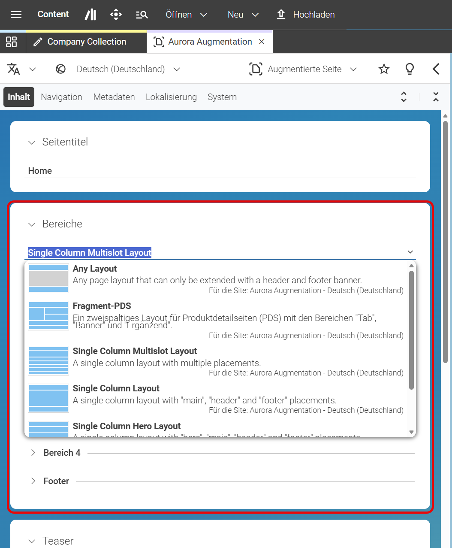Click the Aurora Augmentation tab page icon
This screenshot has width=452, height=548.
pyautogui.click(x=159, y=42)
